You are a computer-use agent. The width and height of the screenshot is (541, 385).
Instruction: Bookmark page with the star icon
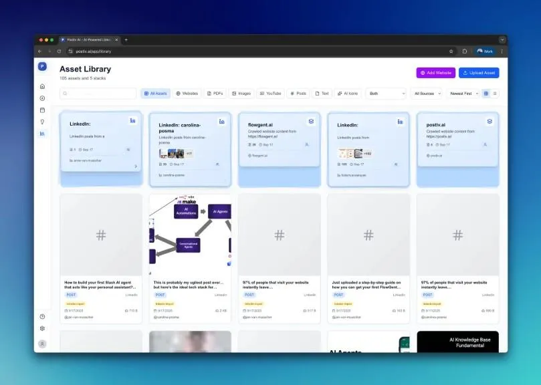tap(451, 51)
